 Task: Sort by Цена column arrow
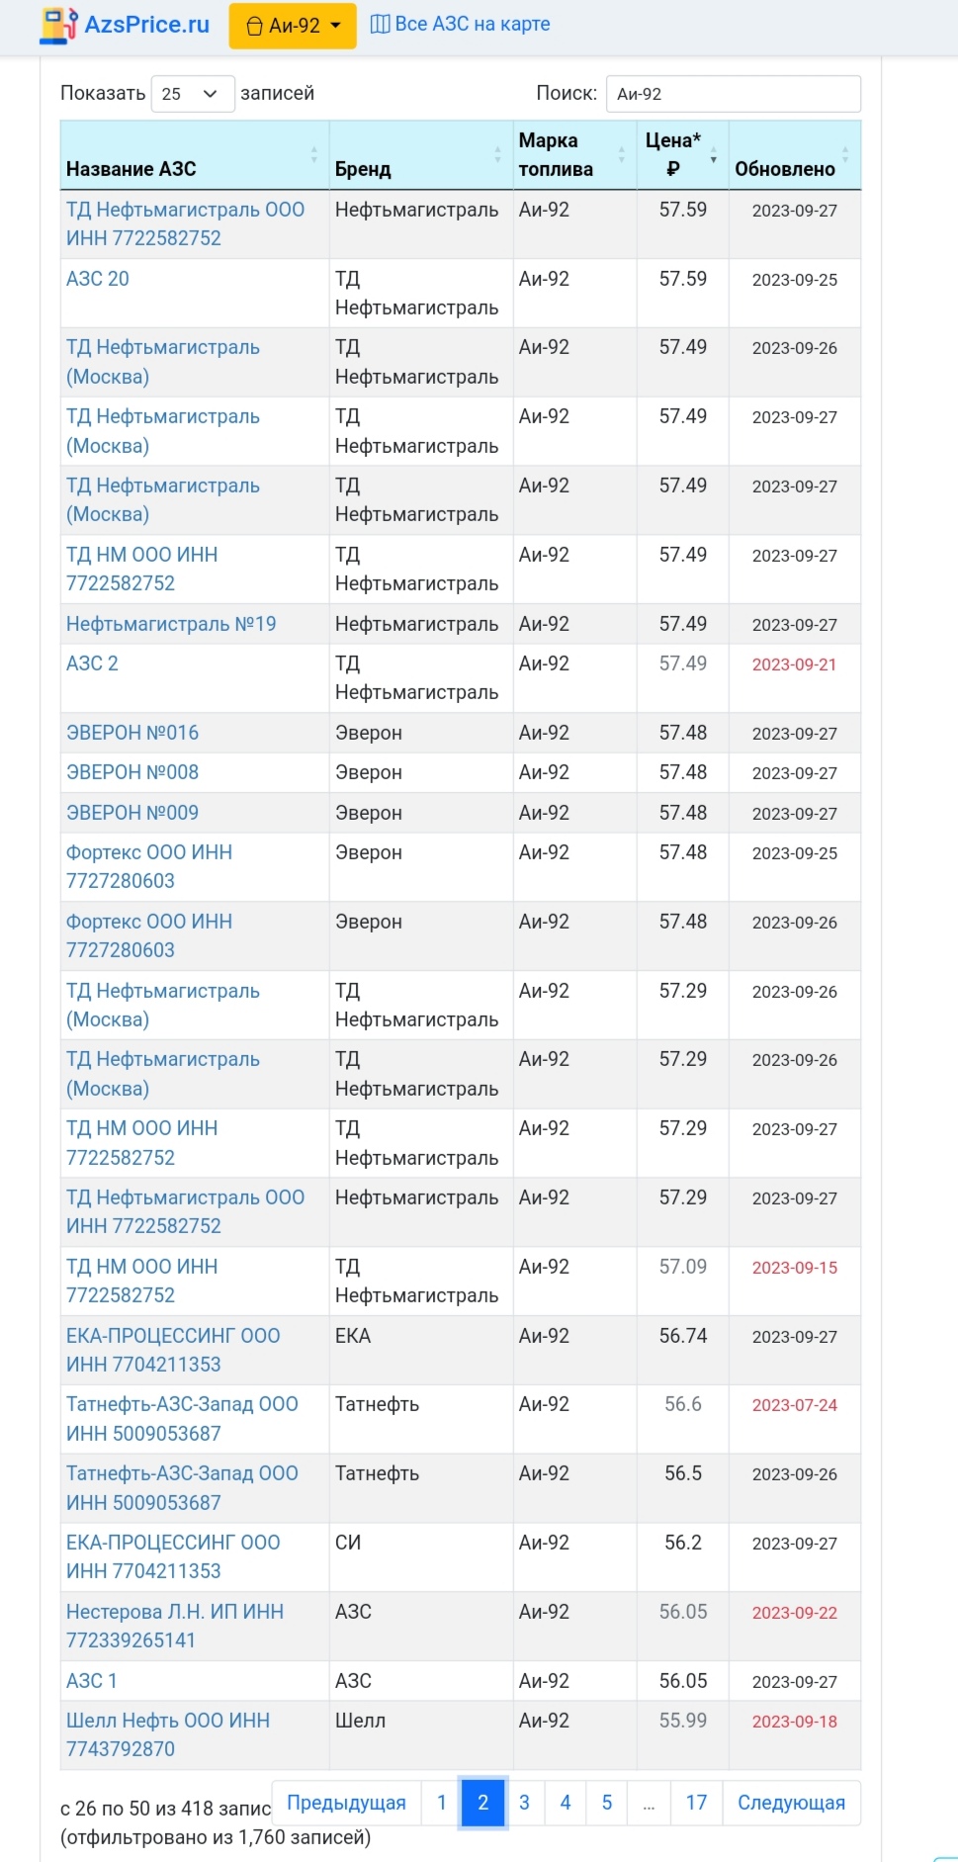tap(713, 154)
